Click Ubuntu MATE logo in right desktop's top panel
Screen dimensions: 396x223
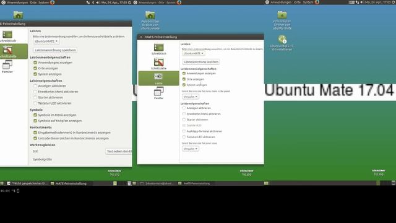267,2
